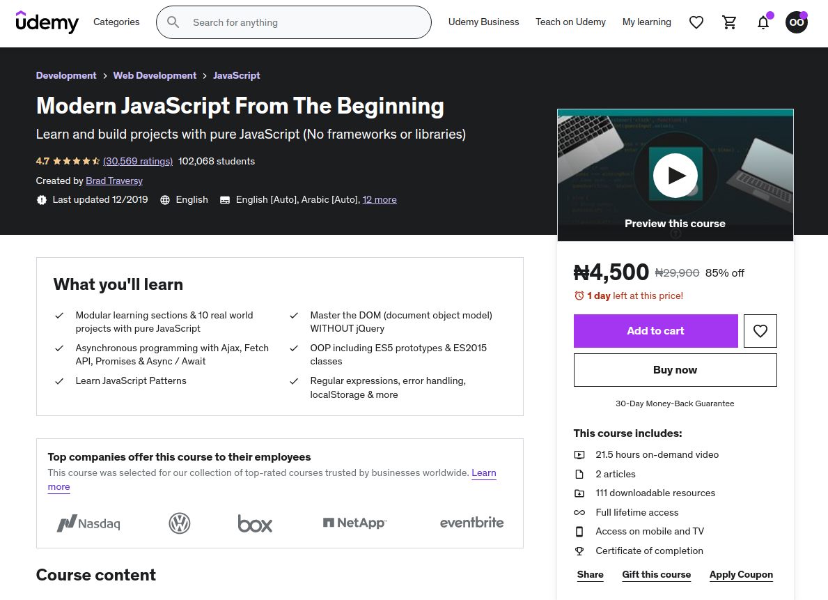Click the box company logo
This screenshot has height=600, width=828.
(255, 523)
